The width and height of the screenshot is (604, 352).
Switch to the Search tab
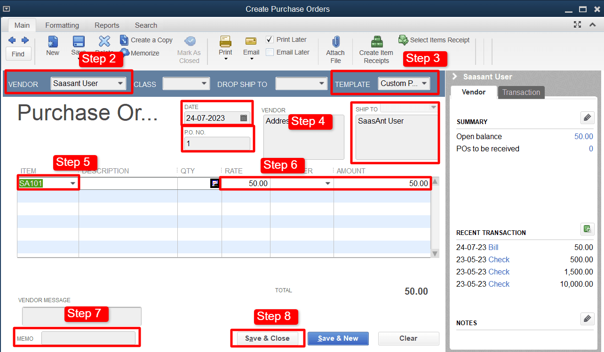coord(146,25)
